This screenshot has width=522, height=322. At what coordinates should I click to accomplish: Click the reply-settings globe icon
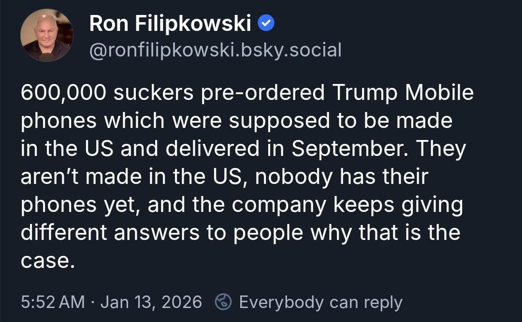pos(224,302)
